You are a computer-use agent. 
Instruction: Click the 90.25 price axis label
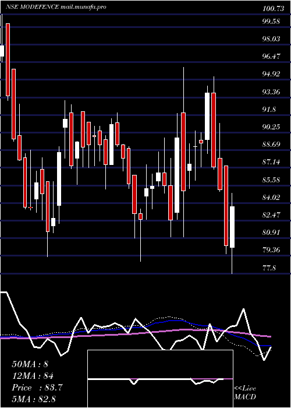click(x=271, y=126)
